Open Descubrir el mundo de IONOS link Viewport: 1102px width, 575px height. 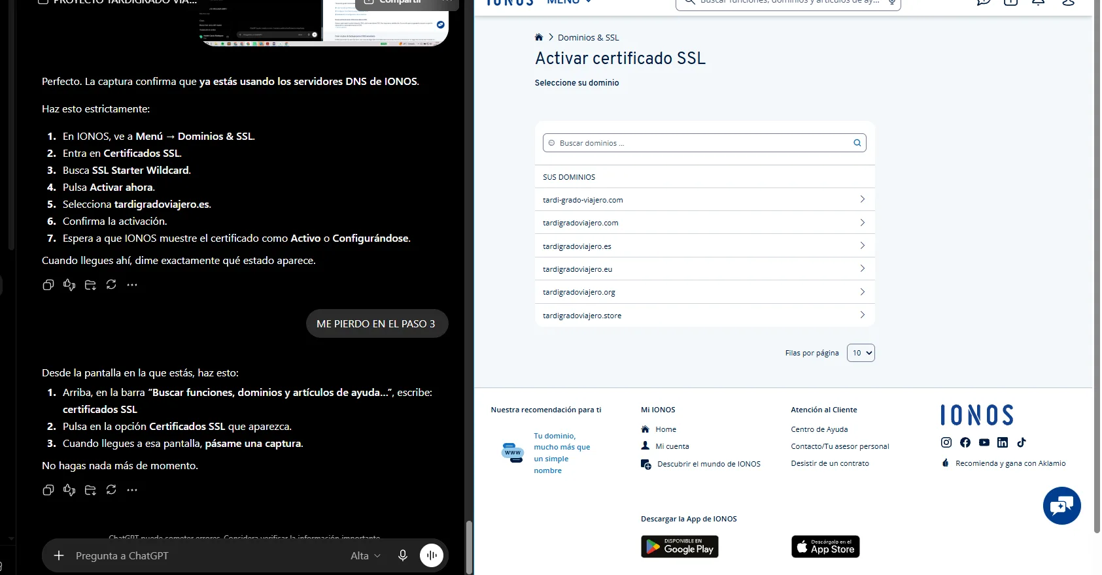[709, 464]
